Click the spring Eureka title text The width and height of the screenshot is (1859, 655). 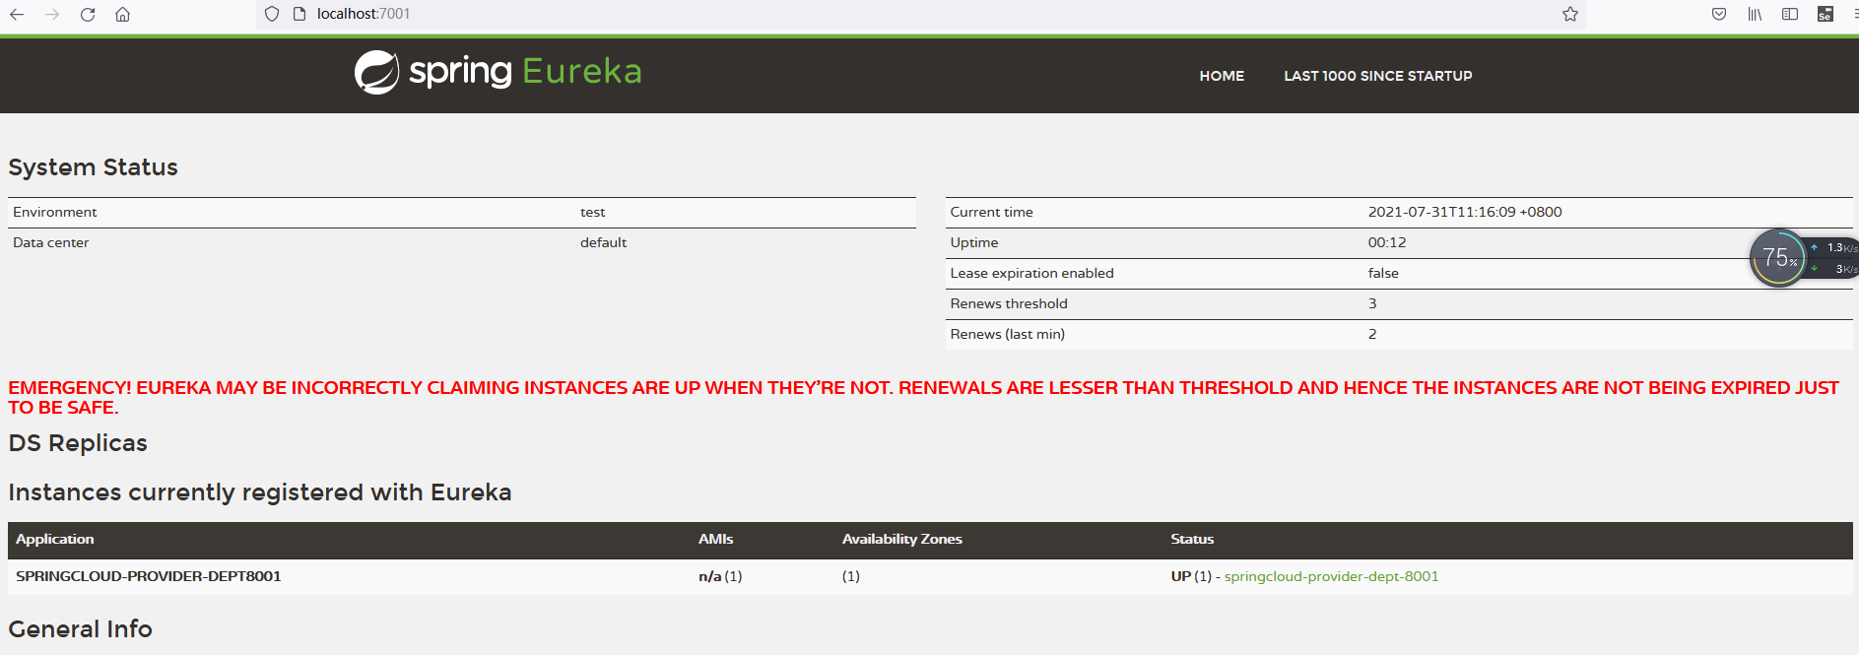[x=525, y=72]
